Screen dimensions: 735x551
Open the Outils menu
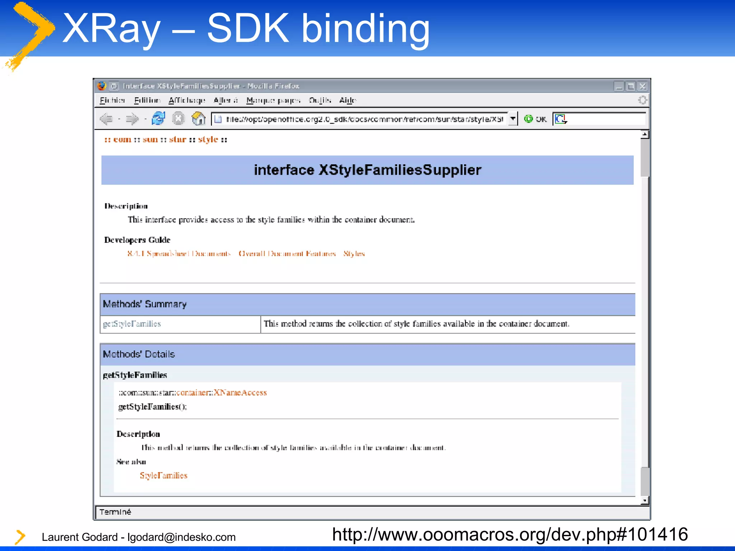(x=320, y=100)
